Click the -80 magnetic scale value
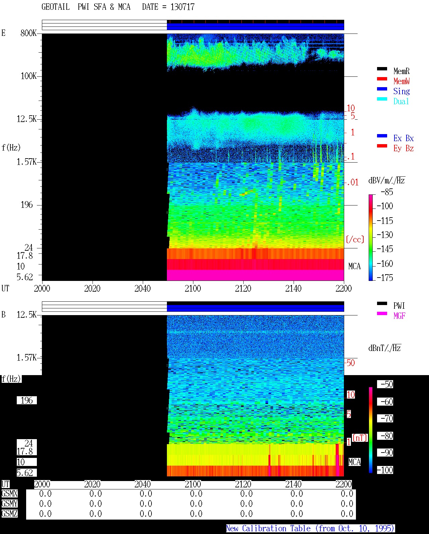Screen dimensions: 429x534 [385, 436]
